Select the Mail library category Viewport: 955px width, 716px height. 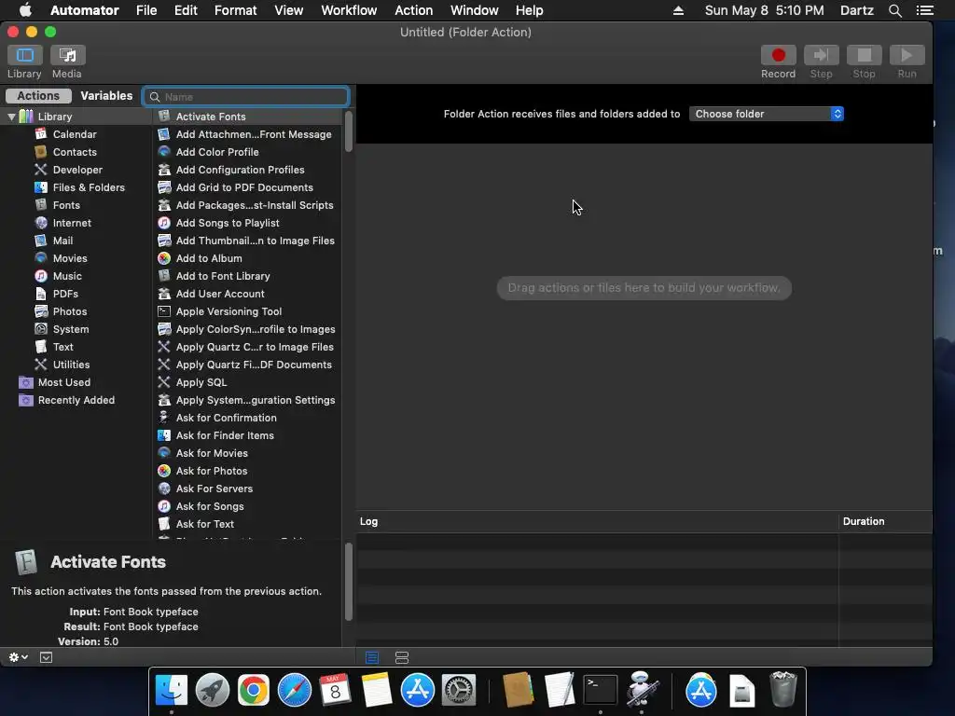coord(62,241)
